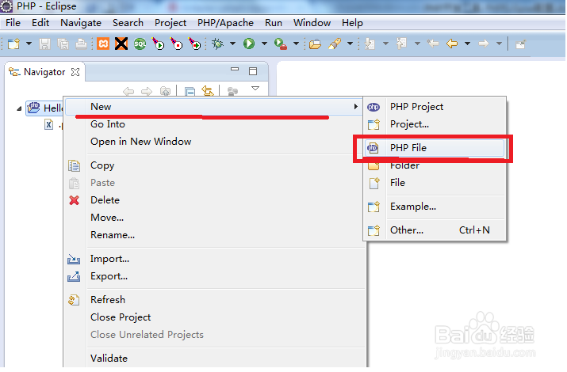Image resolution: width=567 pixels, height=372 pixels.
Task: Click the Pin Editor icon at toolbar end
Action: click(520, 45)
